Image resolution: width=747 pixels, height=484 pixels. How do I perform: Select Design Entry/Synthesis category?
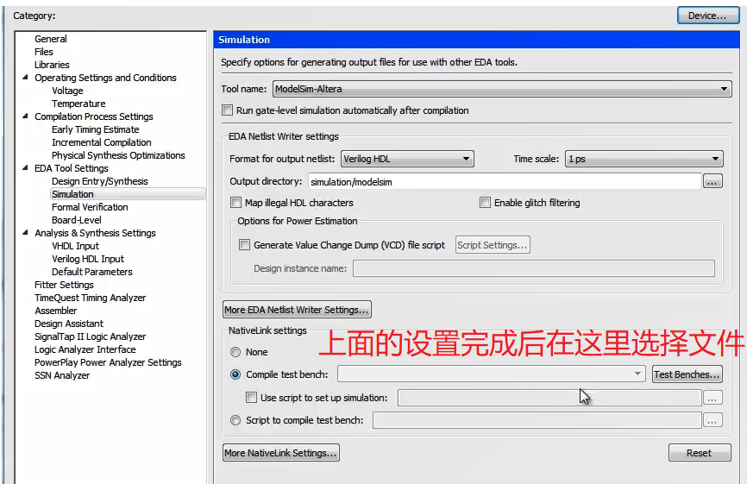click(x=100, y=181)
